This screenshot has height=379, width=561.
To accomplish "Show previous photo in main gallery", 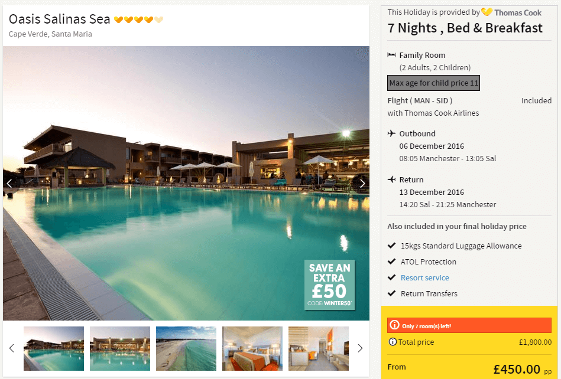I will click(x=9, y=184).
